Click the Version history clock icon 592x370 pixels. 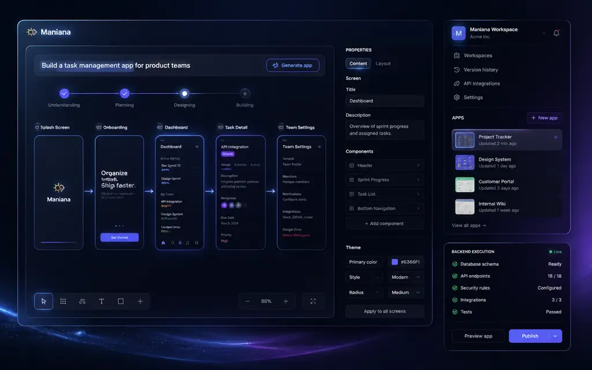[x=457, y=70]
